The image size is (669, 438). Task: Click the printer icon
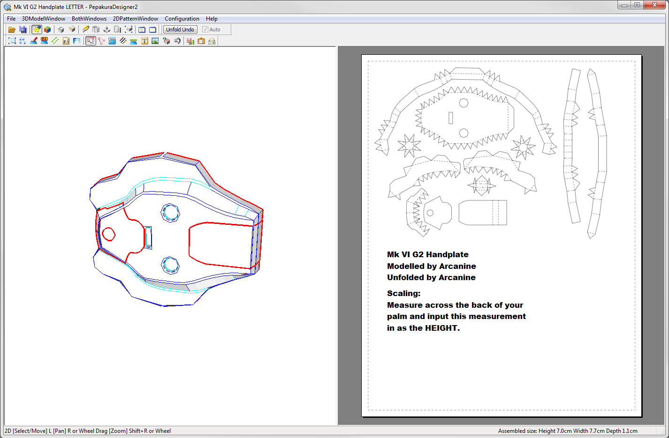coord(212,41)
